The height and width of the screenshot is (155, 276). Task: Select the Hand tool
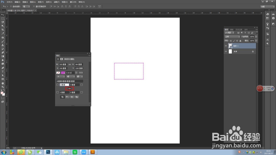point(3,83)
